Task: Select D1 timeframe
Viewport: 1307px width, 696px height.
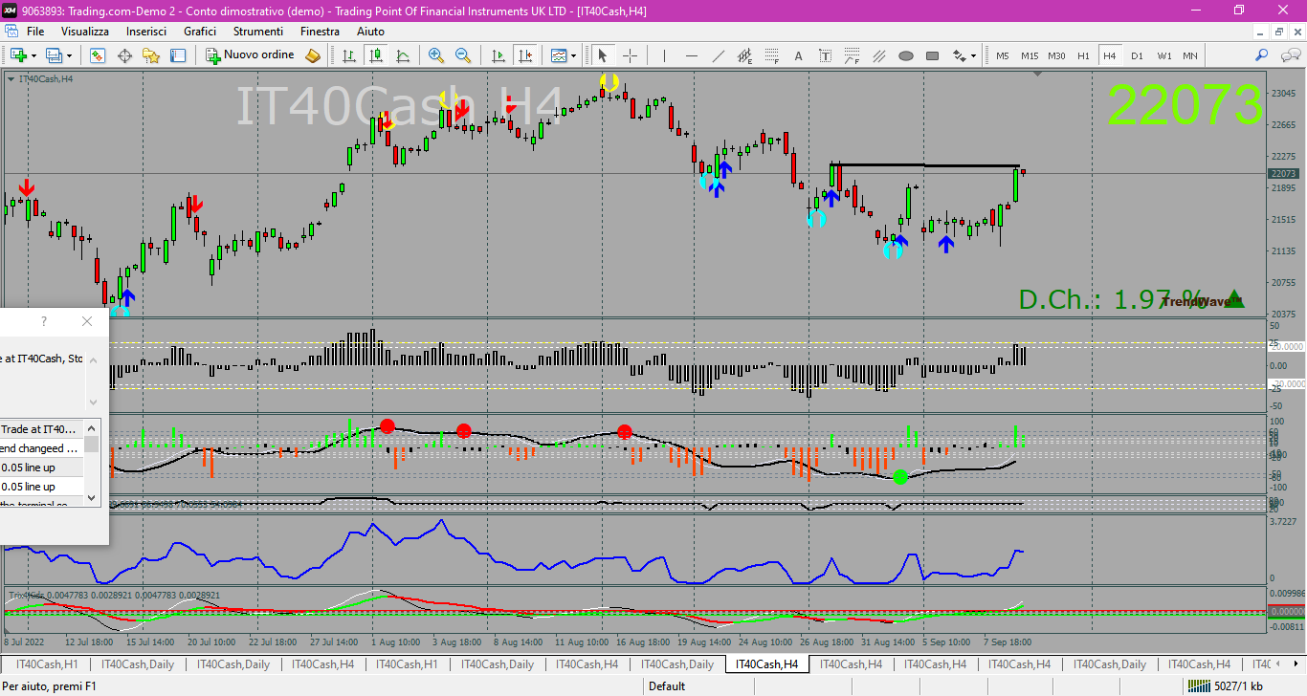Action: pyautogui.click(x=1137, y=55)
